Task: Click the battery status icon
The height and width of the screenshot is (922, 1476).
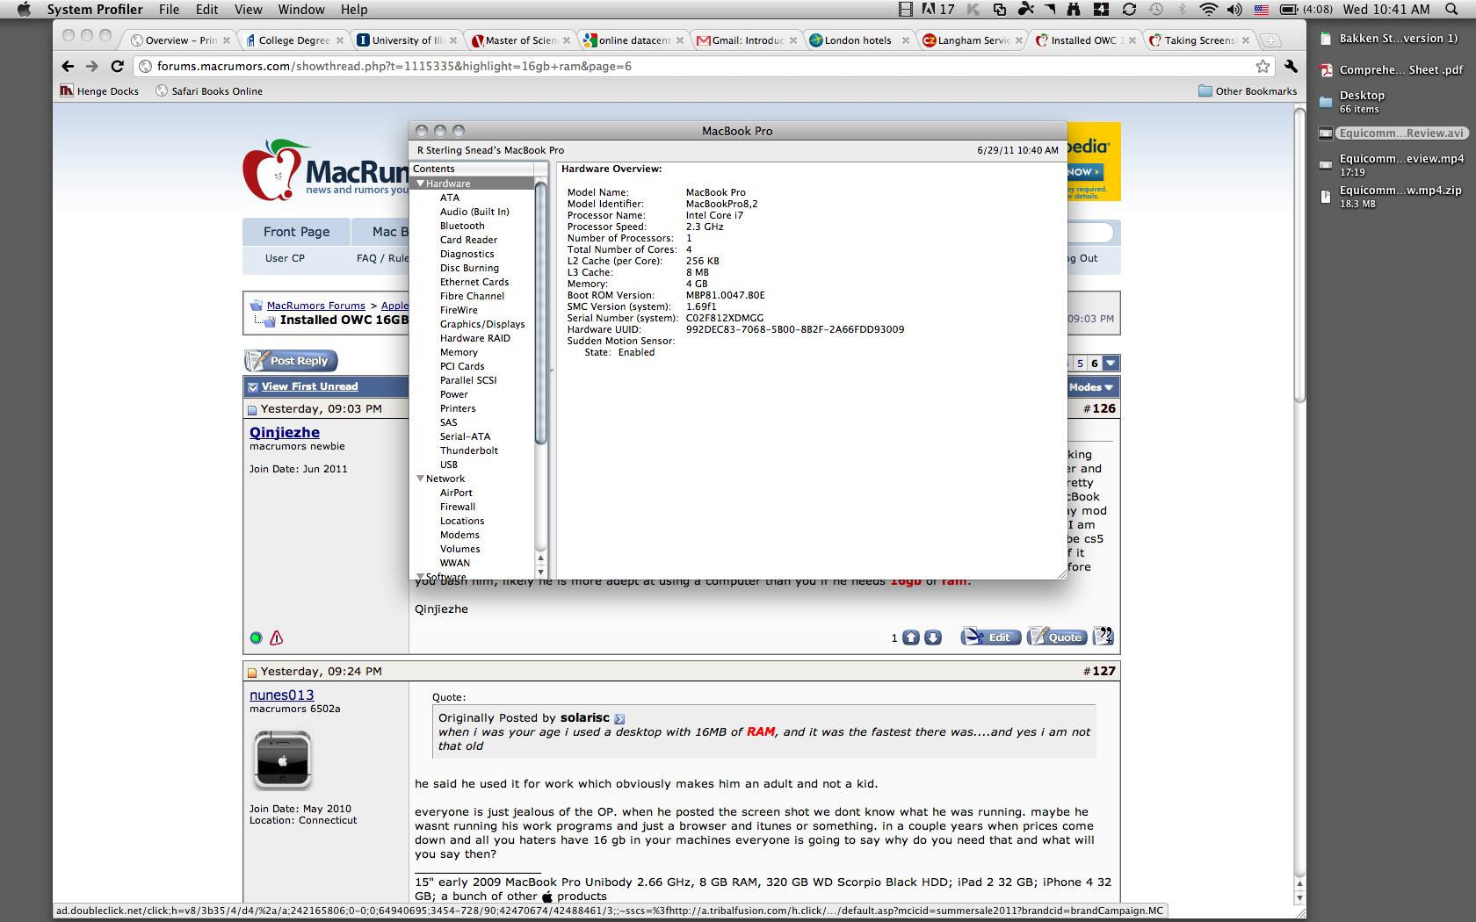Action: (x=1289, y=10)
